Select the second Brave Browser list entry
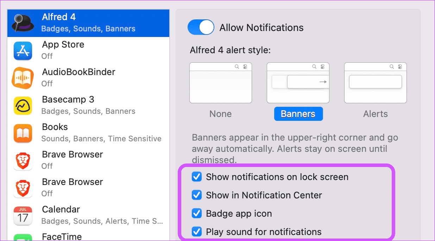This screenshot has height=241, width=435. (x=88, y=188)
